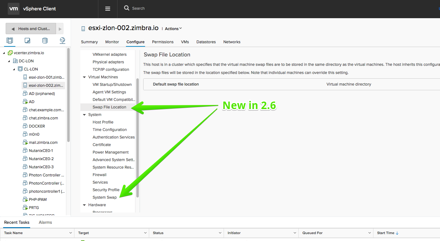Collapse the Virtual Machines settings section
The image size is (440, 241).
pyautogui.click(x=84, y=77)
